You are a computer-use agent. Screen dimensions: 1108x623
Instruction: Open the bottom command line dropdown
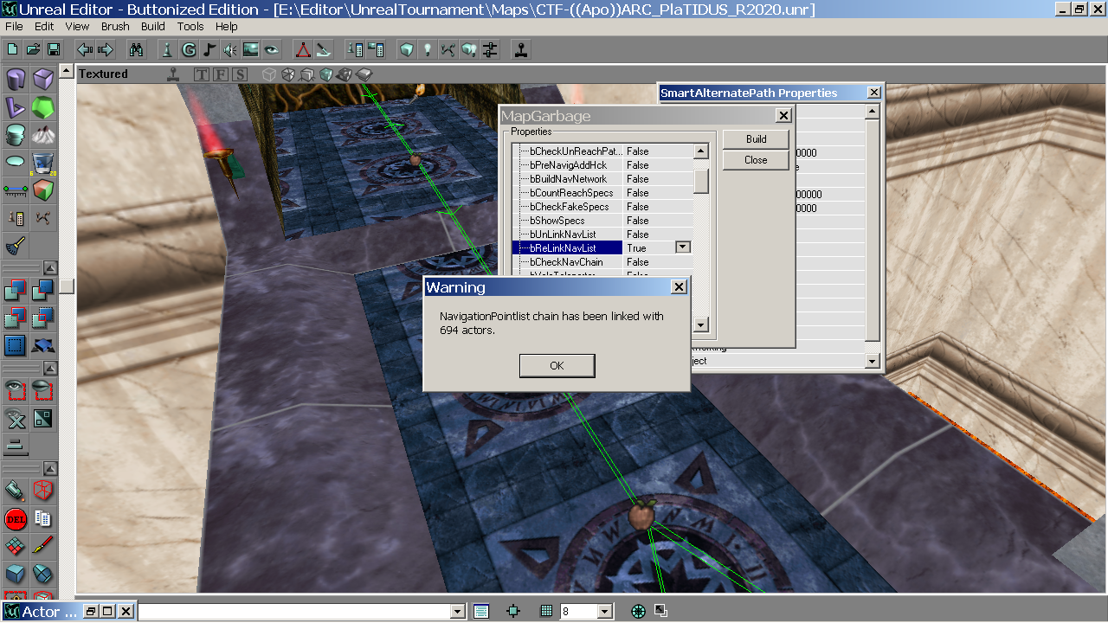pyautogui.click(x=458, y=612)
